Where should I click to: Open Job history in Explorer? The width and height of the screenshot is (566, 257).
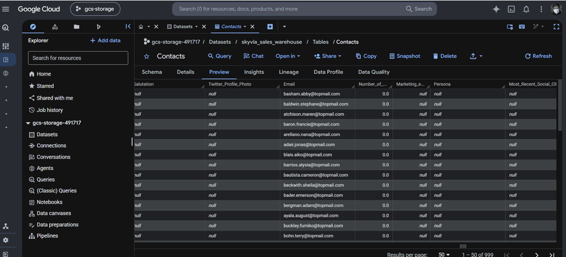coord(45,110)
